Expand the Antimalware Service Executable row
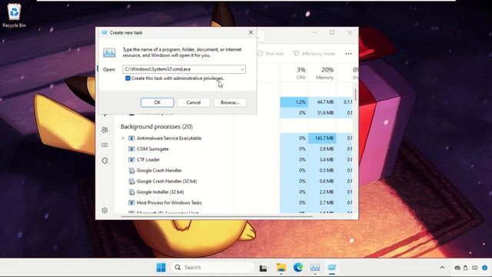 [123, 138]
